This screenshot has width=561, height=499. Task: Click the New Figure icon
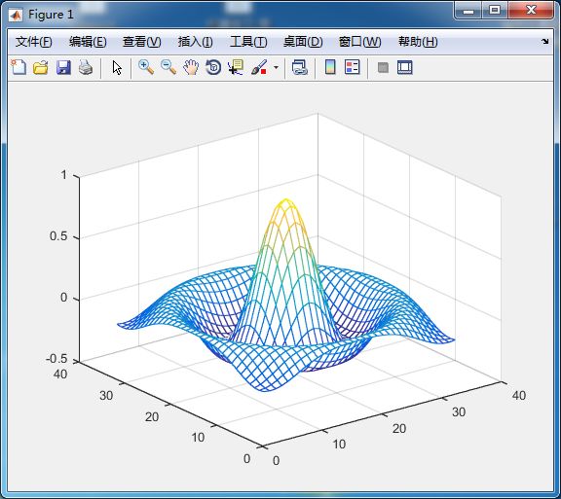(x=19, y=67)
